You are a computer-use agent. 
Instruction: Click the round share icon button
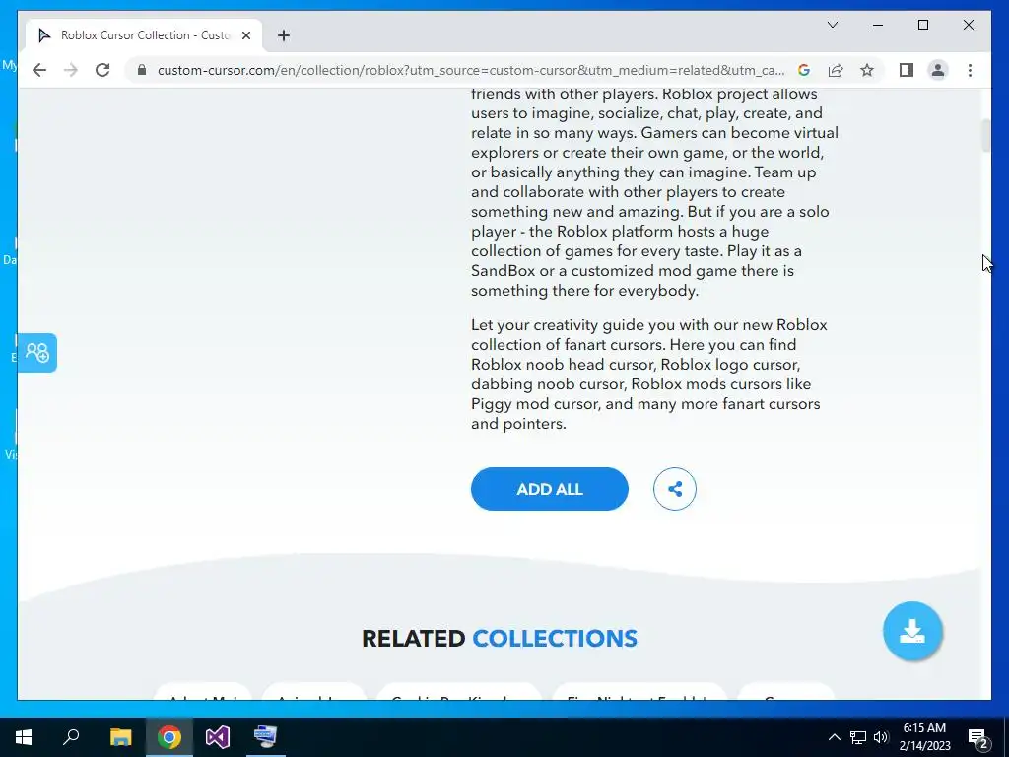coord(674,489)
